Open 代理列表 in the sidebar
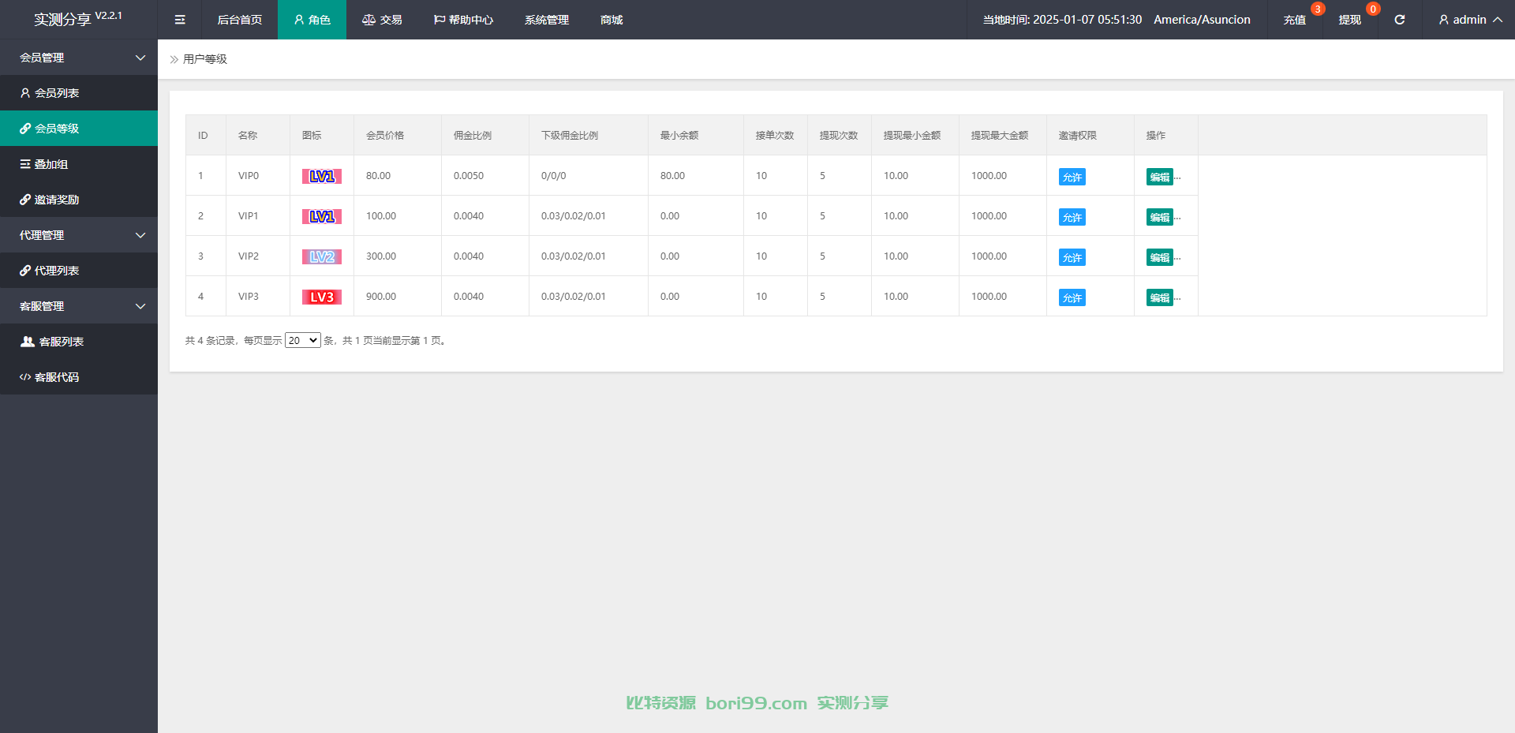Viewport: 1515px width, 733px height. [79, 271]
